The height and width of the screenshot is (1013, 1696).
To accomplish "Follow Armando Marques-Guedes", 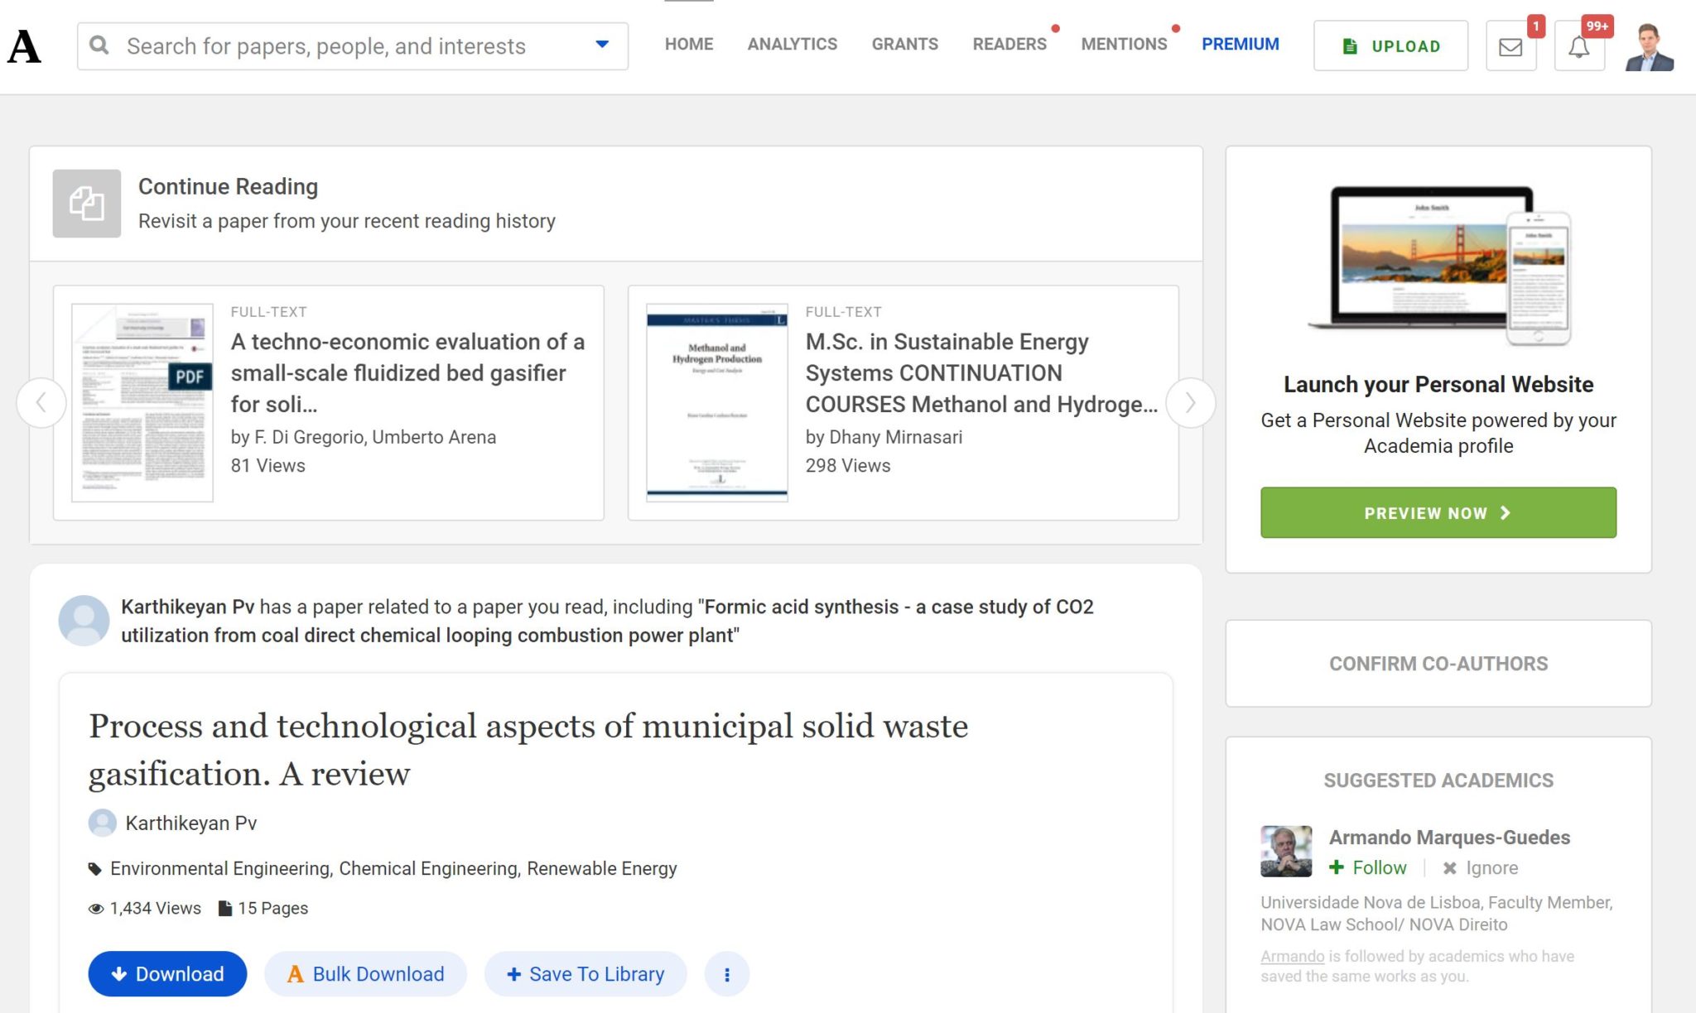I will tap(1370, 867).
